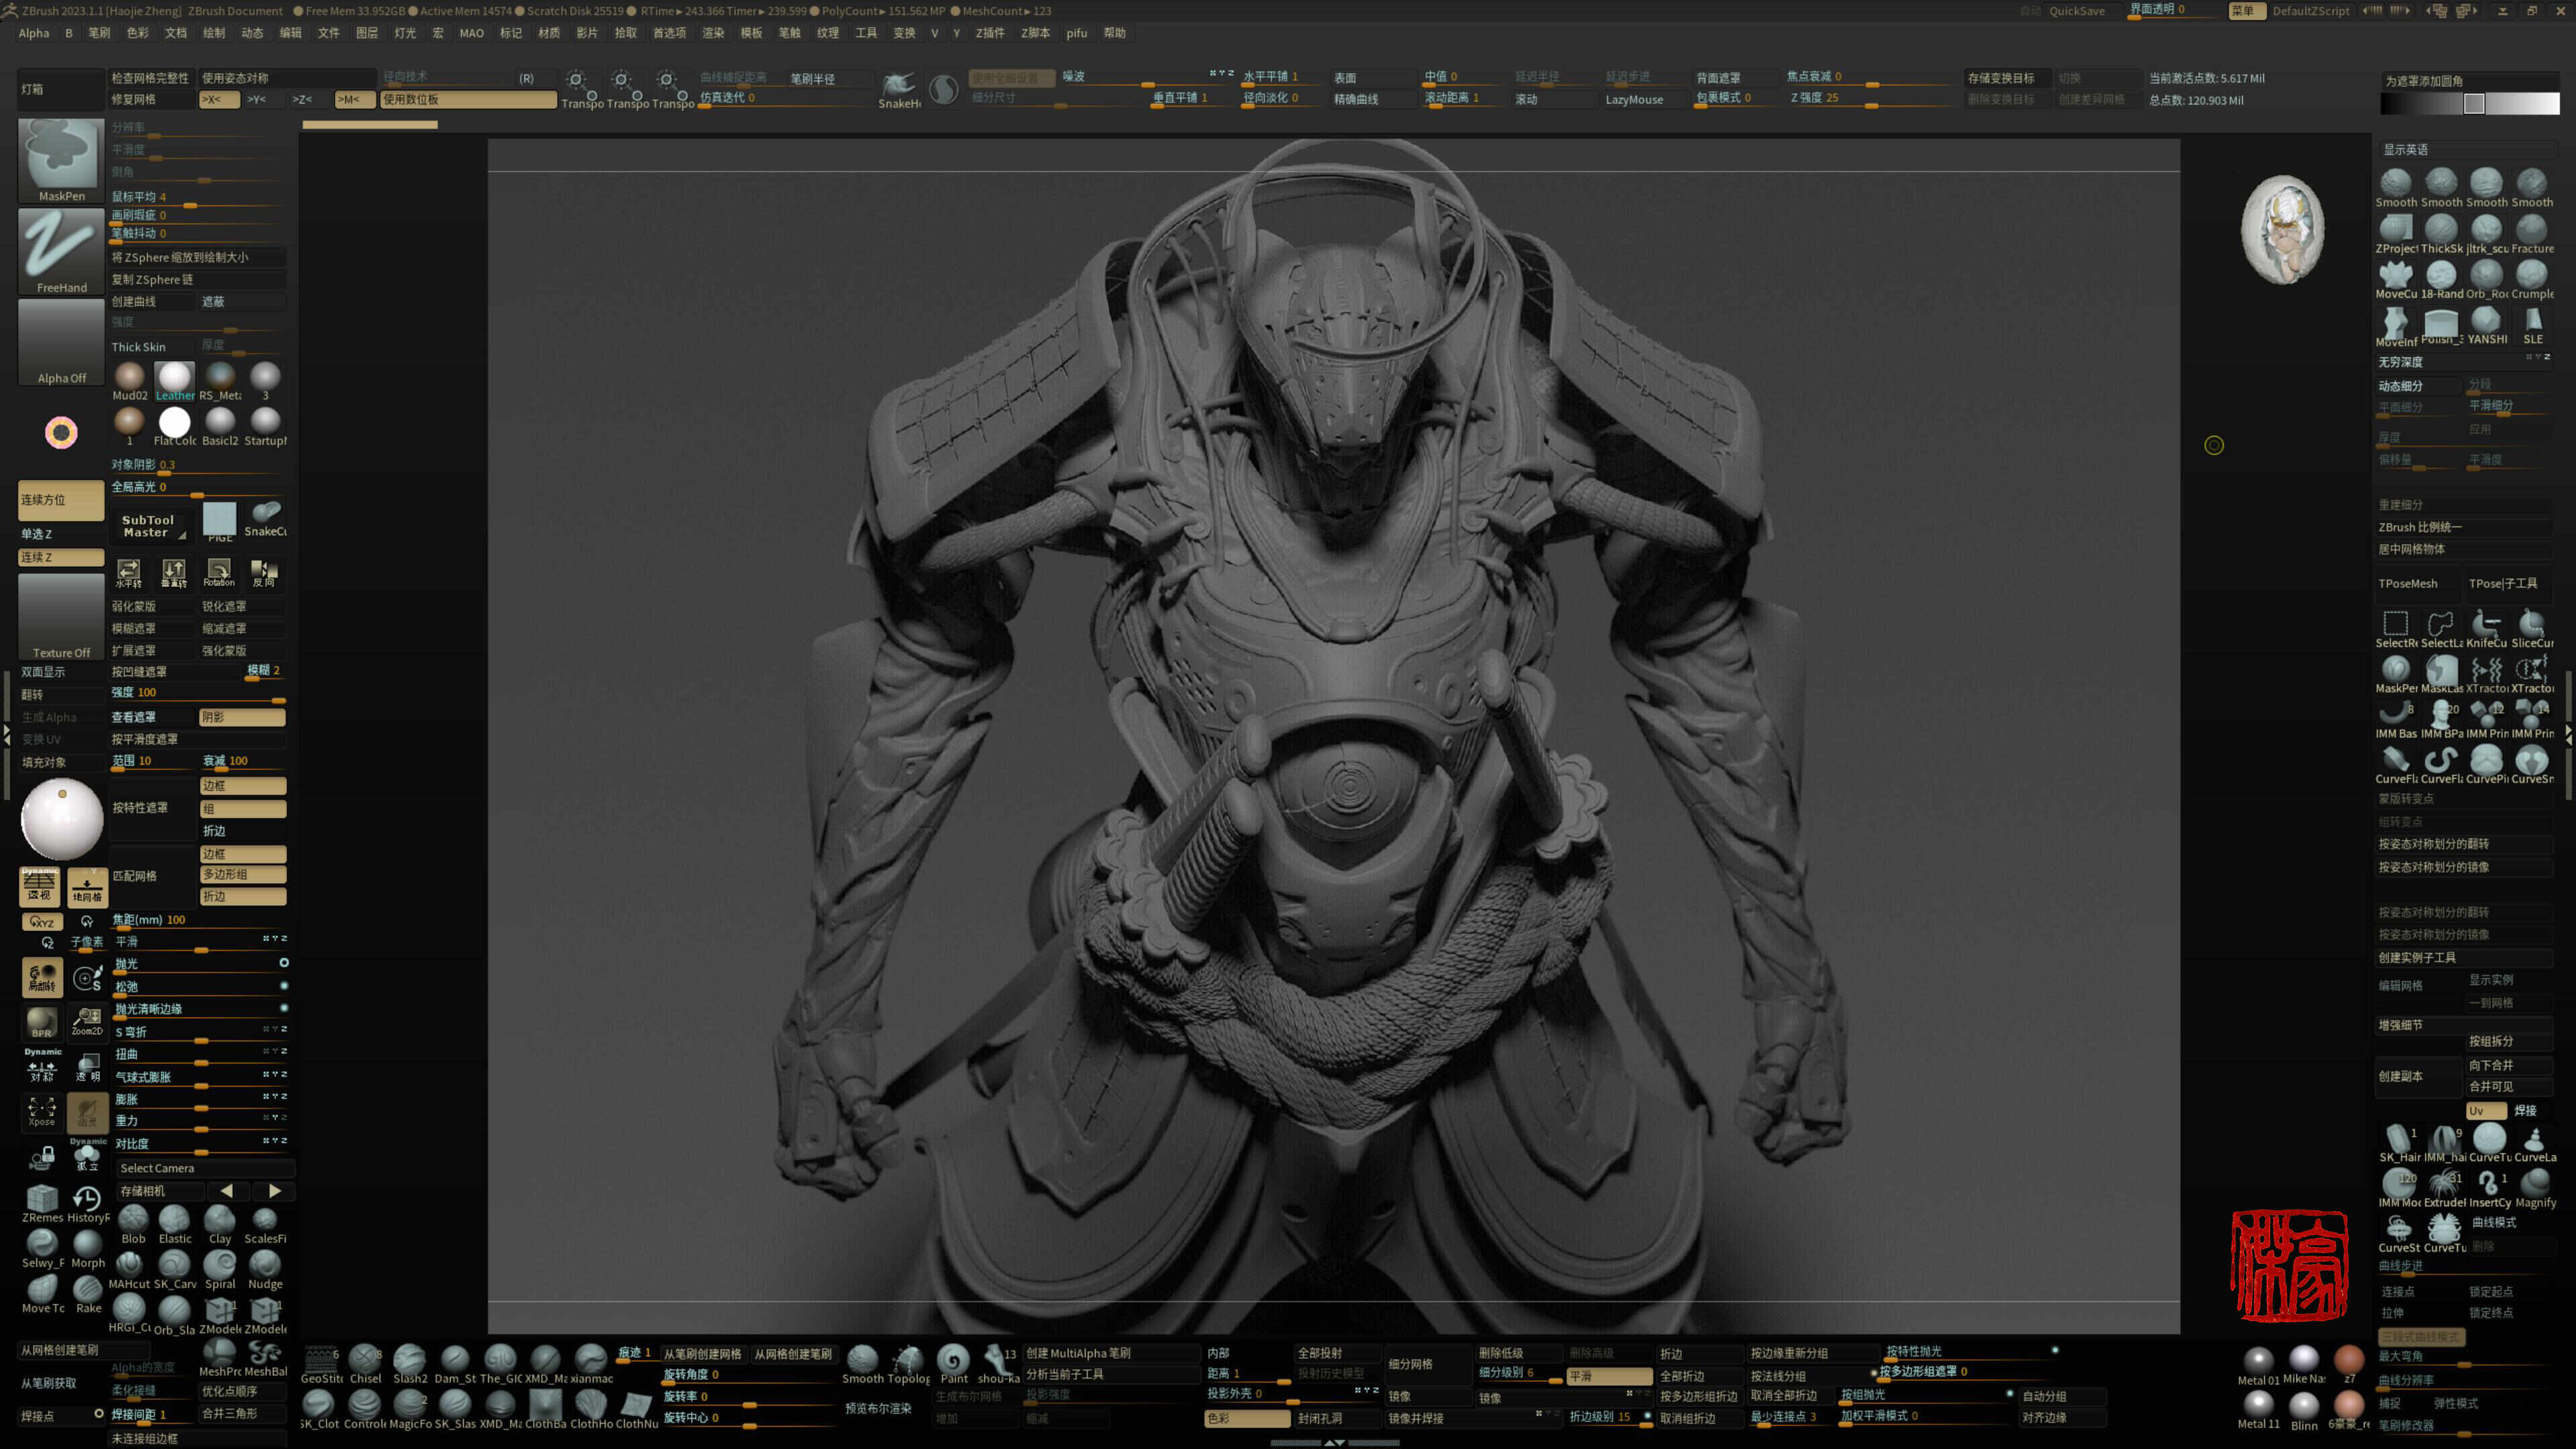Pick the KnifeCurve brush
This screenshot has height=1449, width=2576.
(x=2486, y=625)
